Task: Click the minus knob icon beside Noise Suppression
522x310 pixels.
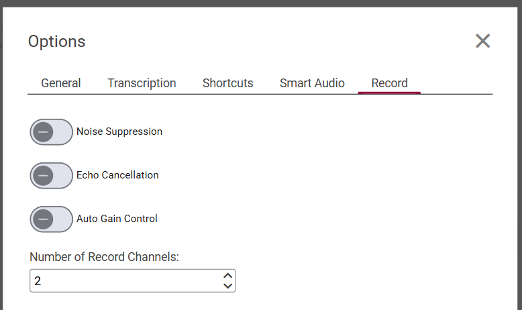Action: 43,132
